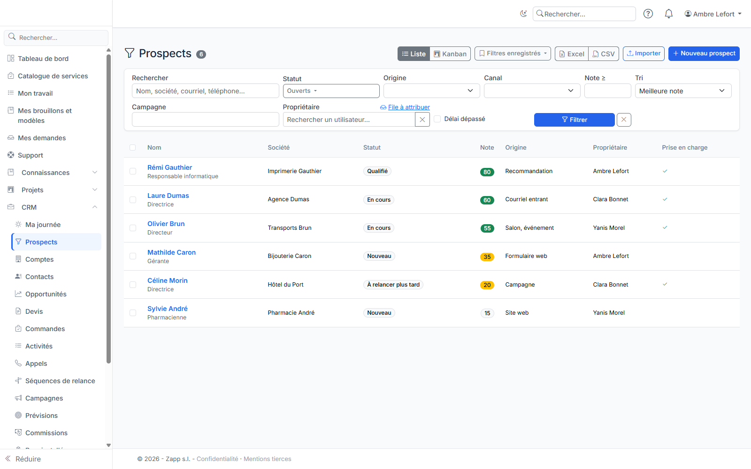Click the Tableau de bord sidebar icon

coord(11,58)
